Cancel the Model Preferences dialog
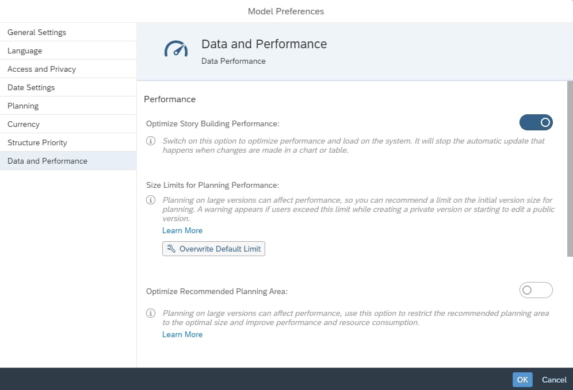Screen dimensions: 573x390 tap(554, 380)
